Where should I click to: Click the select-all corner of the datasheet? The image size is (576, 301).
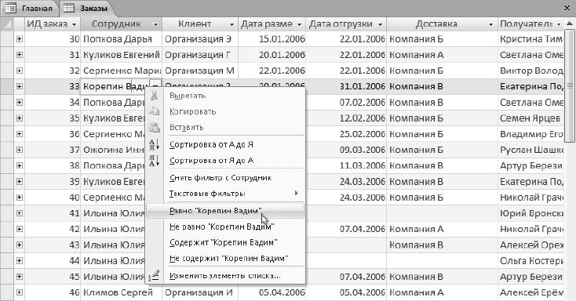[x=7, y=24]
